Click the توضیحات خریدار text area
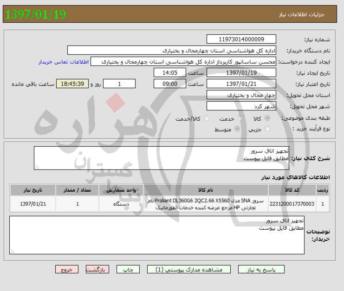Viewport: 344px width, 291px height. pos(157,235)
